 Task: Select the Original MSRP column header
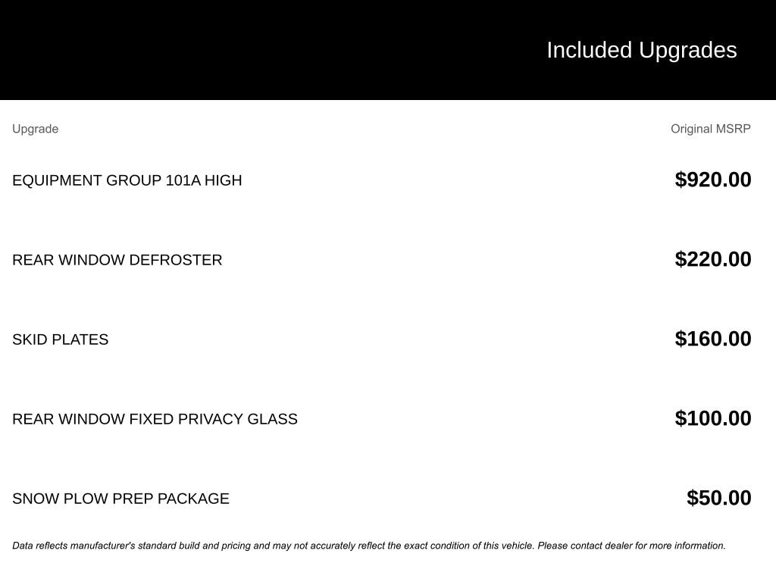click(x=710, y=129)
